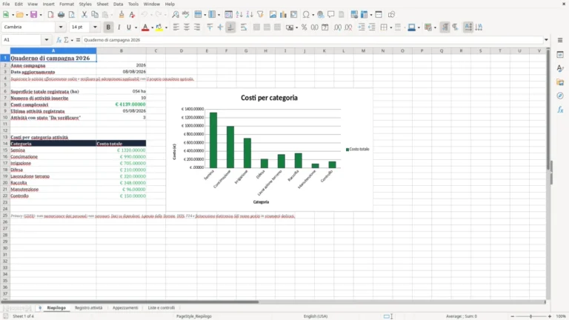Click the sidebar settings hamburger button
569x320 pixels.
pos(560,40)
